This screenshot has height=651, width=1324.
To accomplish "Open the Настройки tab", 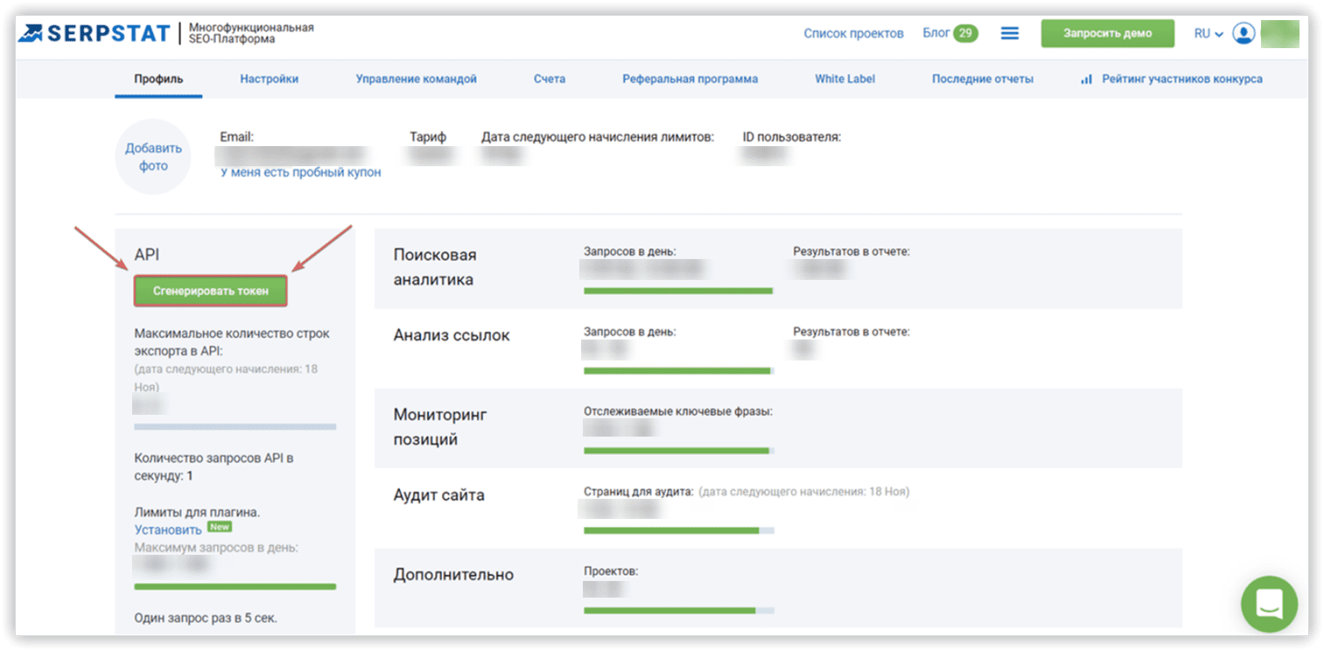I will coord(270,79).
